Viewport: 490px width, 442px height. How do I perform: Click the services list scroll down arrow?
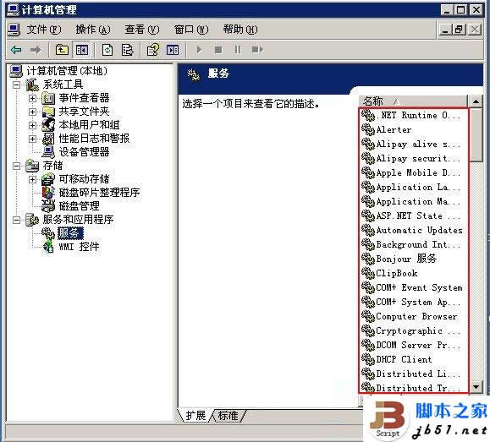click(x=476, y=387)
